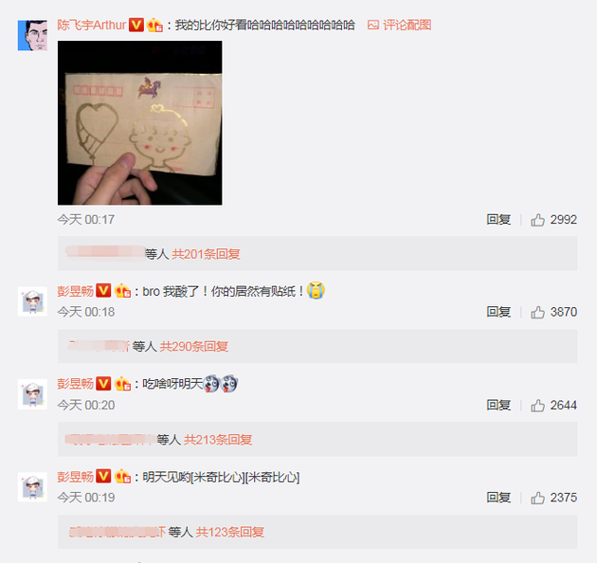The image size is (597, 563).
Task: Open 陈飞宇Arthur's avatar profile picture
Action: 32,35
